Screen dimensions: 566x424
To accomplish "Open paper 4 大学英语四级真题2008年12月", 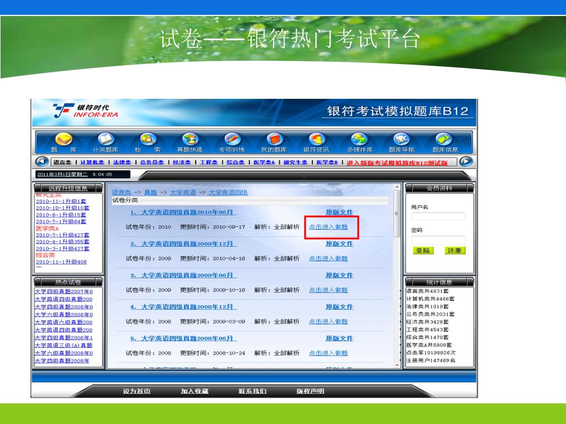I will click(x=184, y=307).
